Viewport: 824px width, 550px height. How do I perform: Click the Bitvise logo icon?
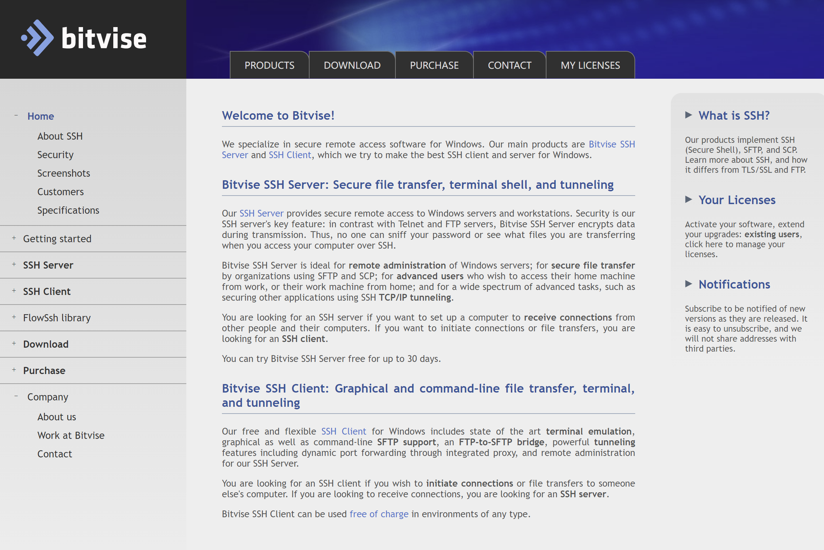click(38, 38)
